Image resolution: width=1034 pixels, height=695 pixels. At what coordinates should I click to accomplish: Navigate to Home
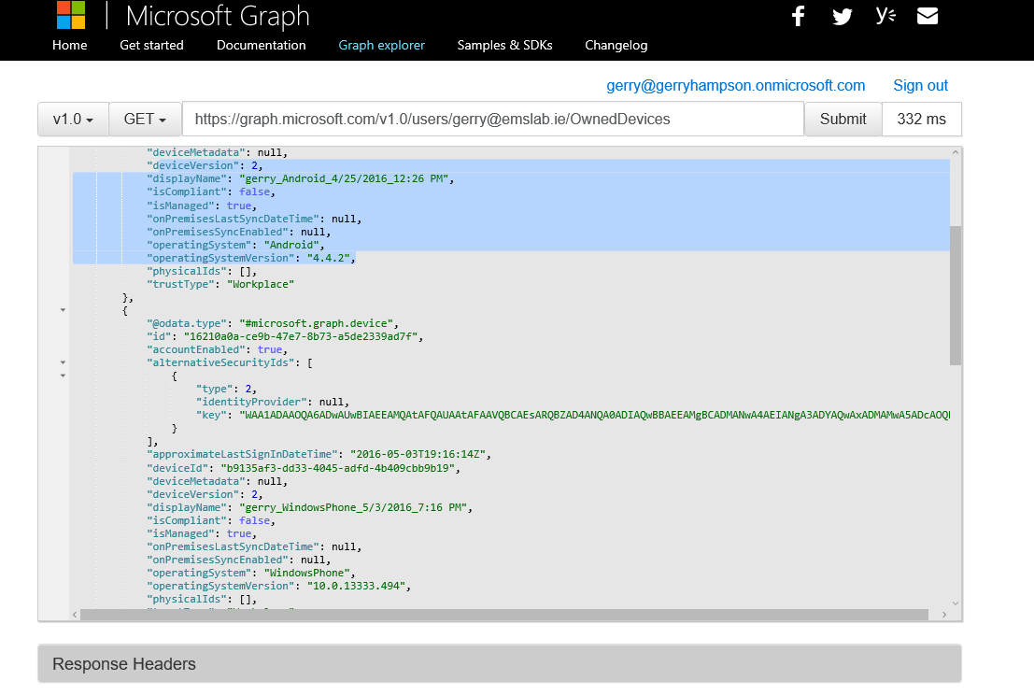(69, 45)
